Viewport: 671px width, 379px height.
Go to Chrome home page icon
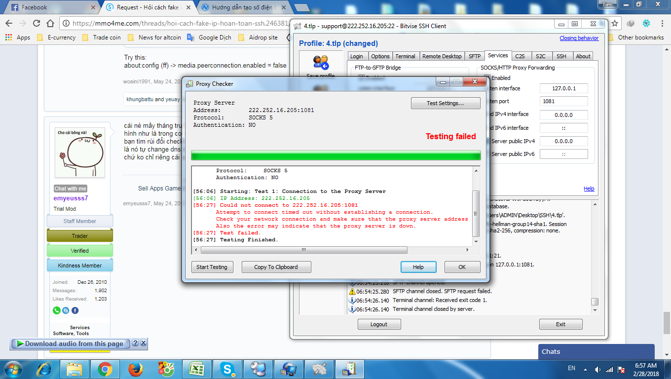(x=50, y=23)
